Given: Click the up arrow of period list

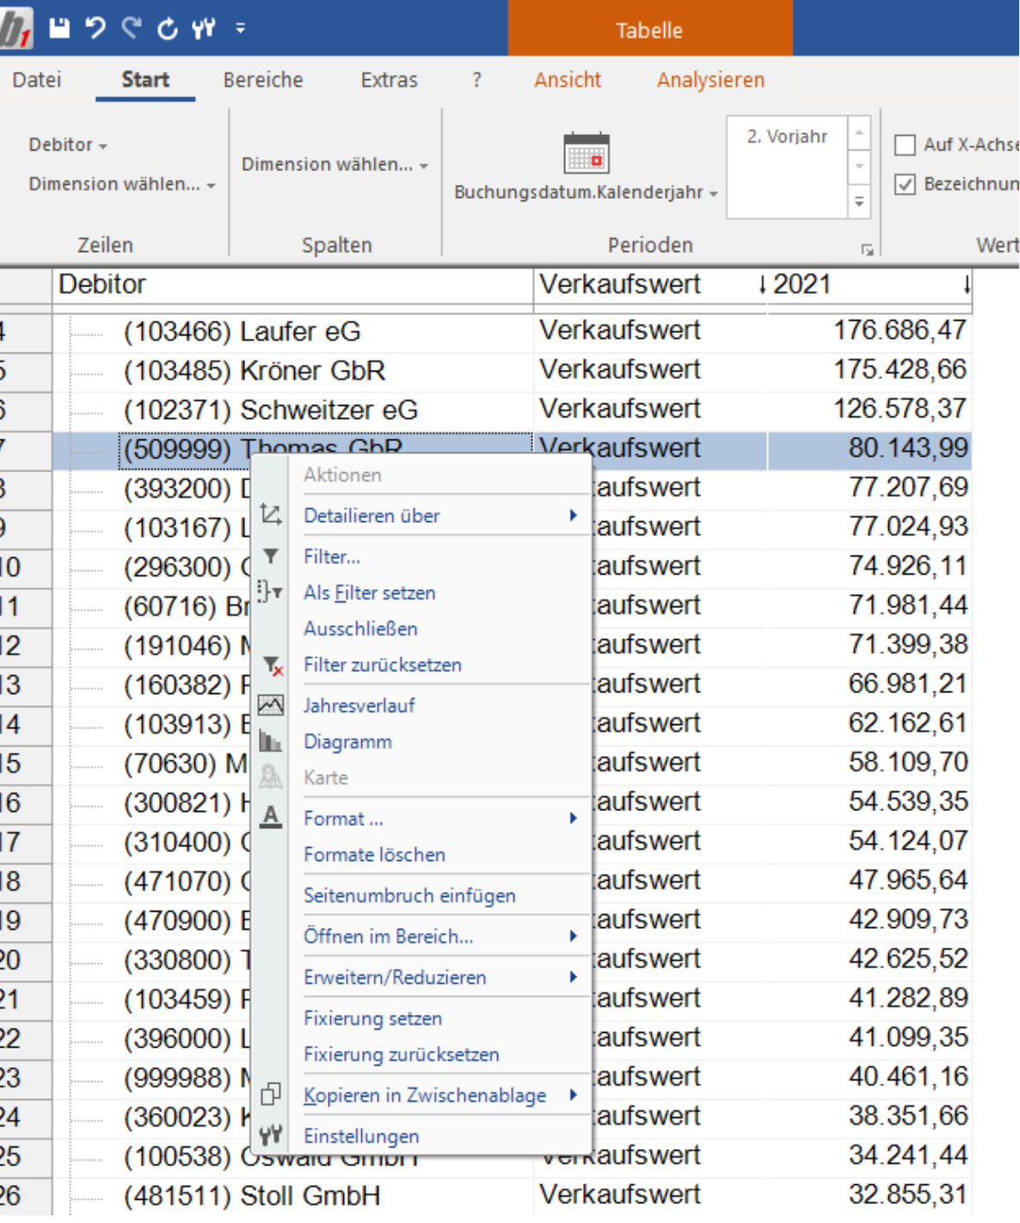Looking at the screenshot, I should [858, 132].
